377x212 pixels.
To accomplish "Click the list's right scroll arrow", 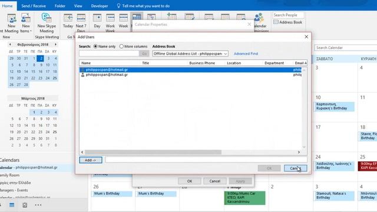I will point(299,152).
